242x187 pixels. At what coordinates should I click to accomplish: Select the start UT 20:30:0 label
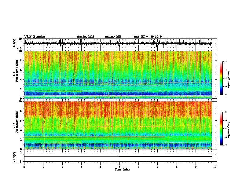tap(148, 37)
